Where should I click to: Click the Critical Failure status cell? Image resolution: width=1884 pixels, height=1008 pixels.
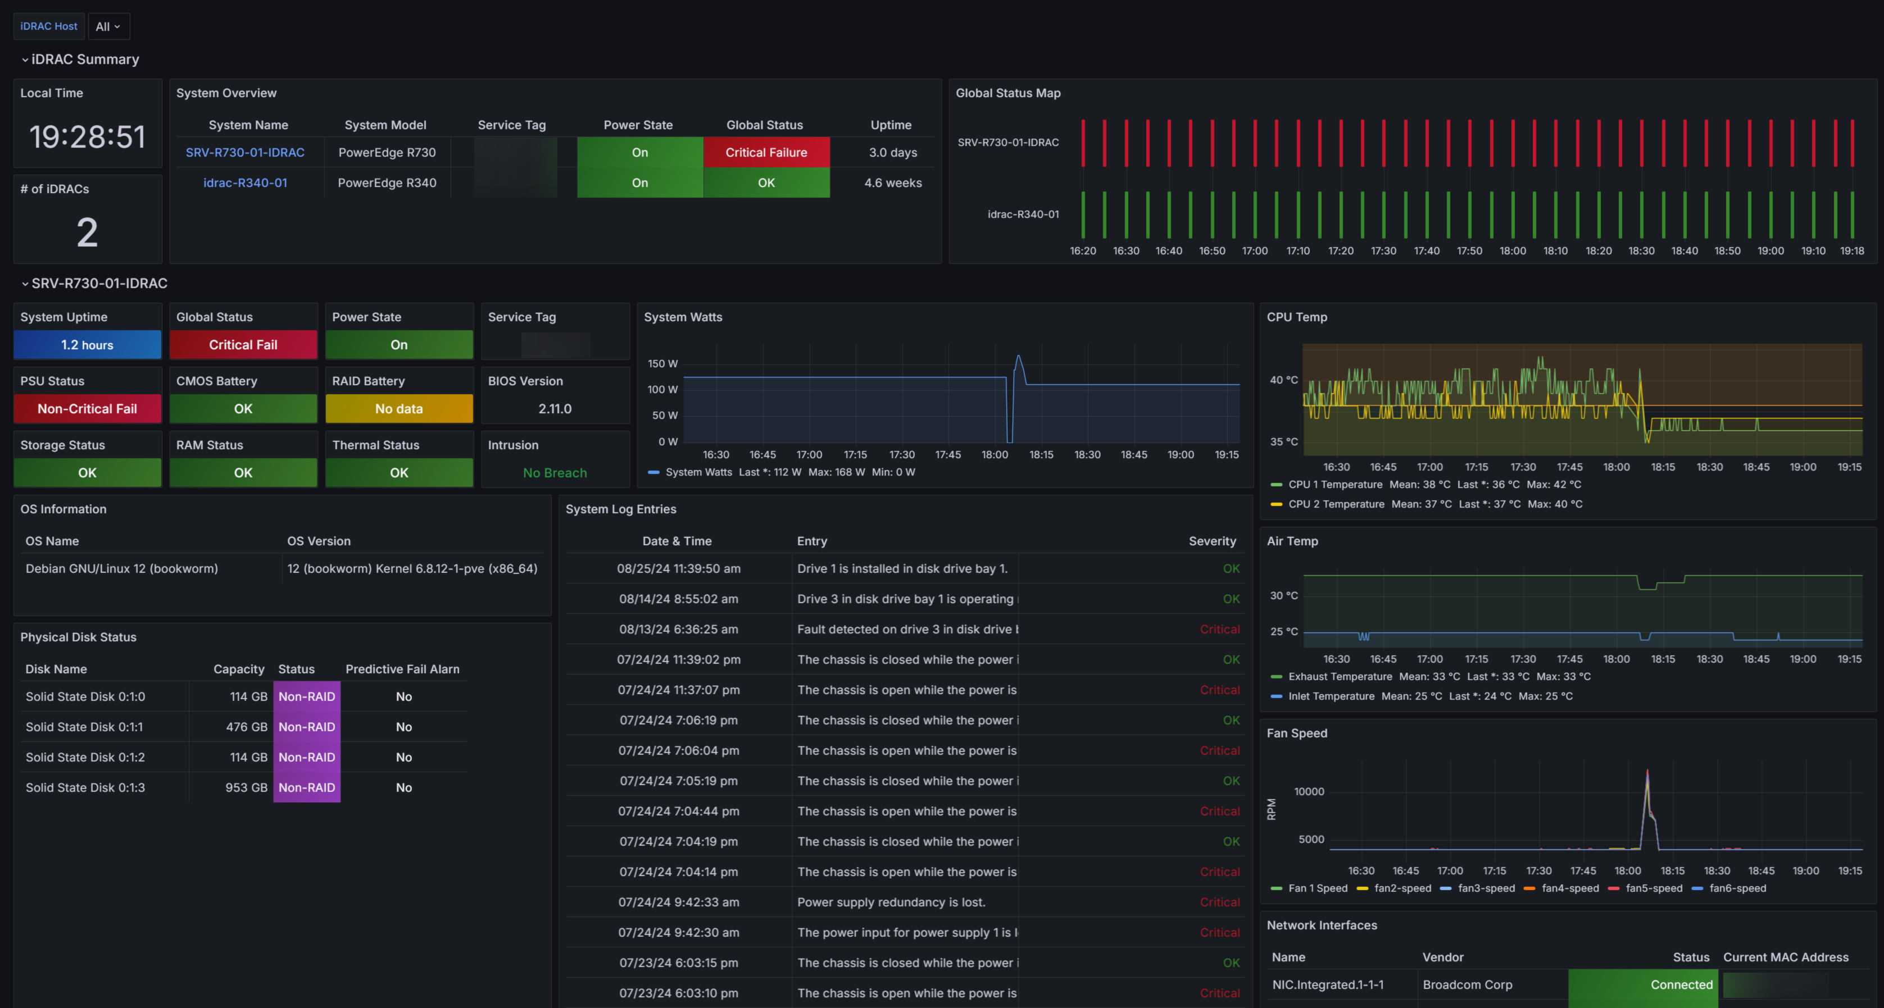point(766,153)
